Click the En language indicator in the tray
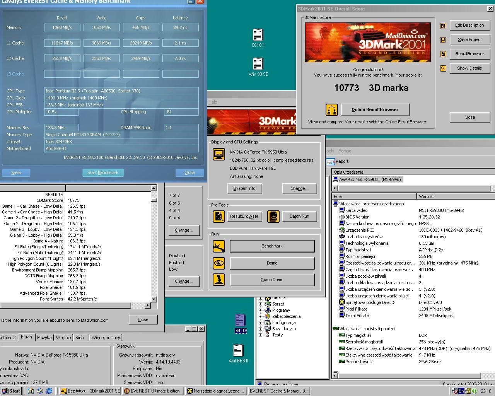The width and height of the screenshot is (495, 396). [461, 391]
